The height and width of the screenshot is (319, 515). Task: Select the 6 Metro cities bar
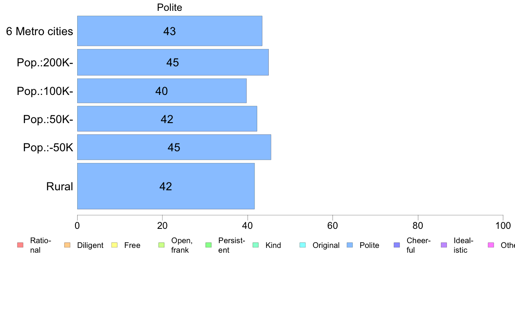170,31
